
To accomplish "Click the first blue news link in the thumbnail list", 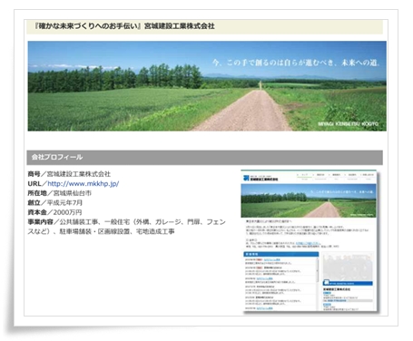I will point(272,259).
